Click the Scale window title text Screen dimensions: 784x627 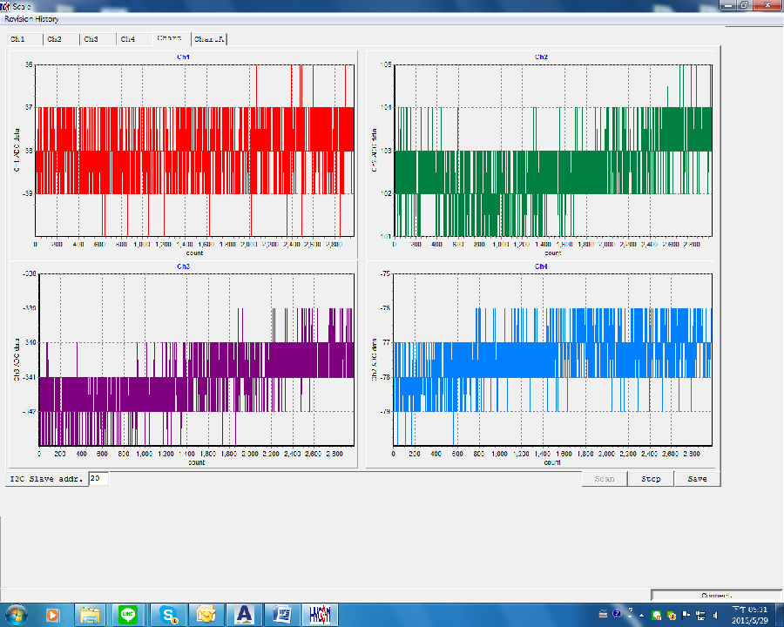coord(22,6)
